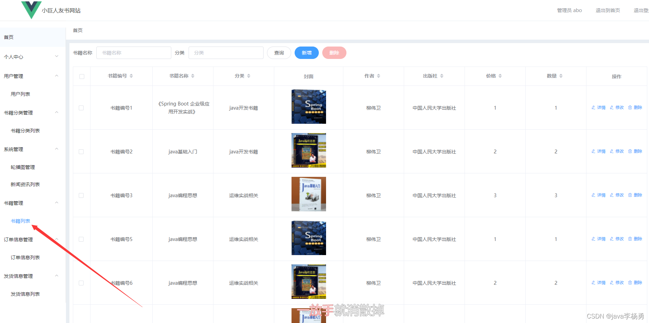Expand the 个人中心 sidebar menu

[x=31, y=57]
